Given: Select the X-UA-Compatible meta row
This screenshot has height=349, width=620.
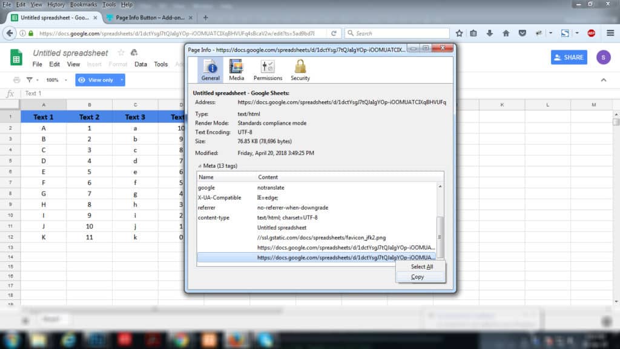Looking at the screenshot, I should click(x=317, y=198).
